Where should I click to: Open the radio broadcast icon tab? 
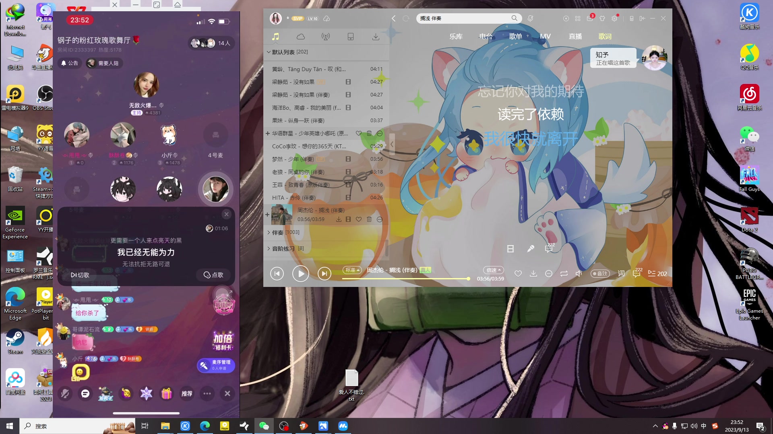pyautogui.click(x=326, y=37)
